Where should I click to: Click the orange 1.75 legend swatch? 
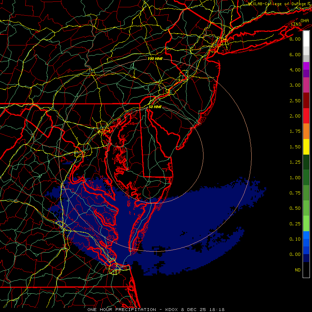(306, 131)
